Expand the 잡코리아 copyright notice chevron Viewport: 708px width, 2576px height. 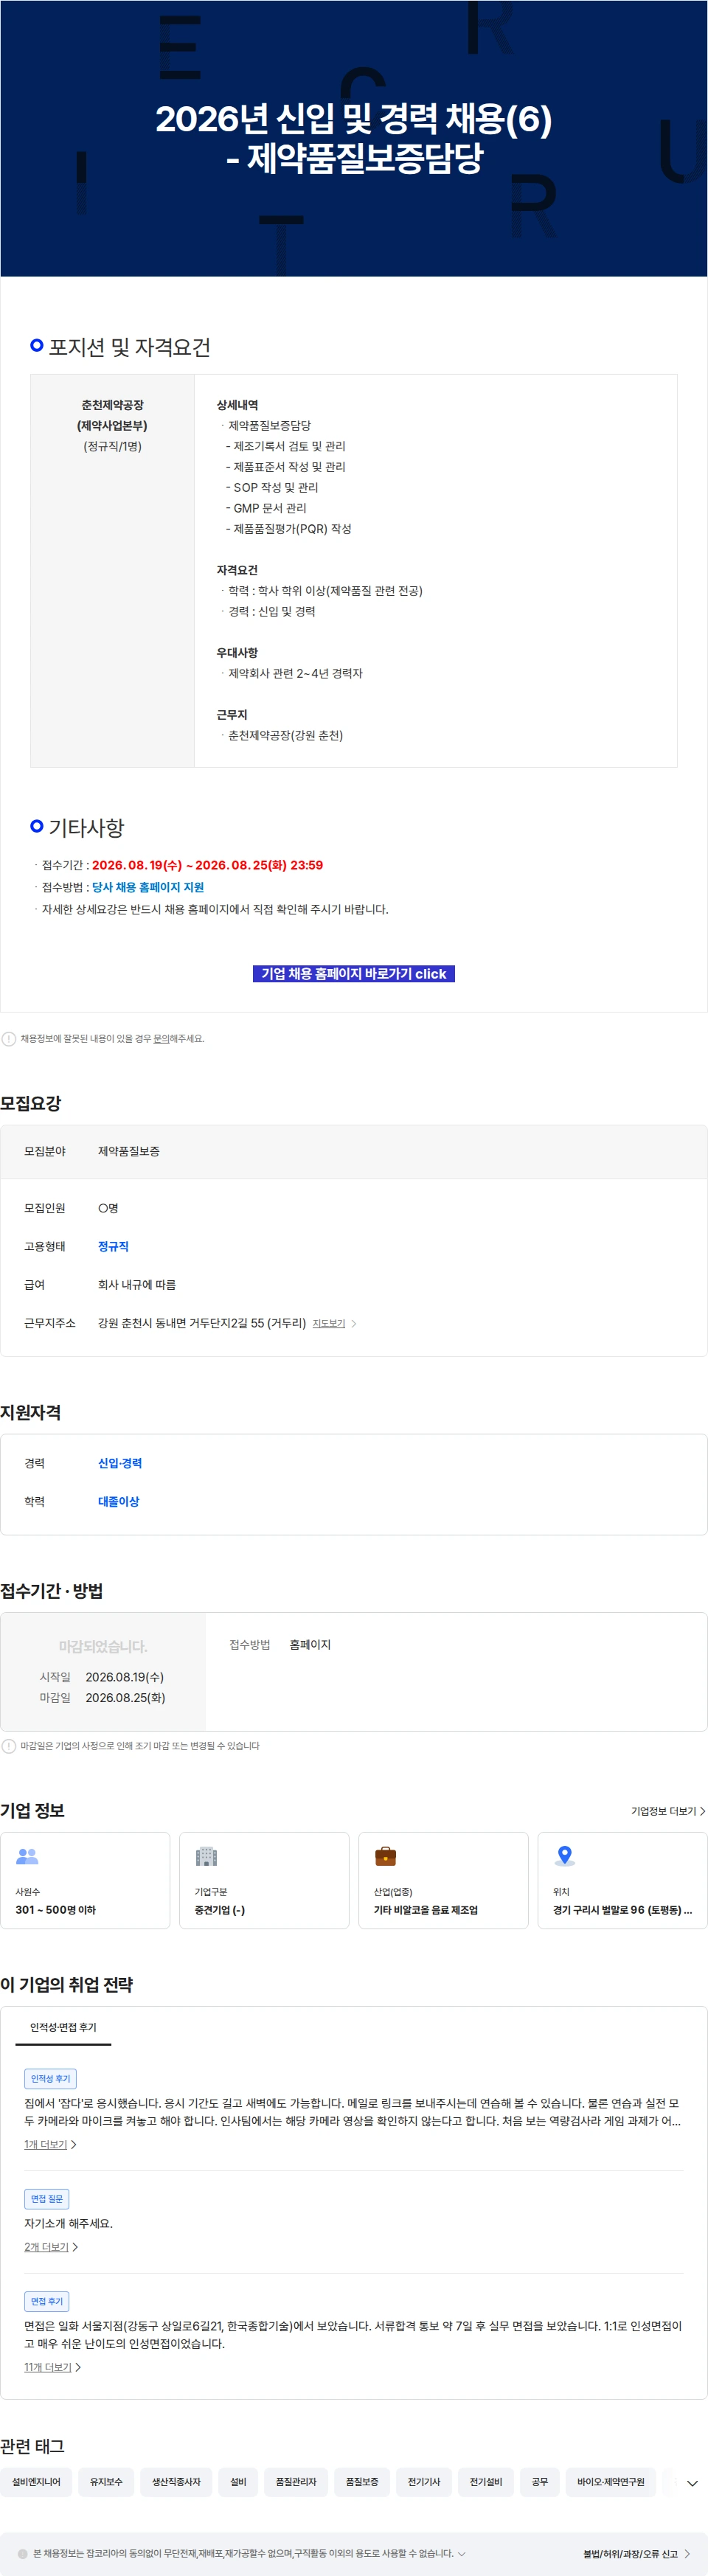(x=461, y=2553)
